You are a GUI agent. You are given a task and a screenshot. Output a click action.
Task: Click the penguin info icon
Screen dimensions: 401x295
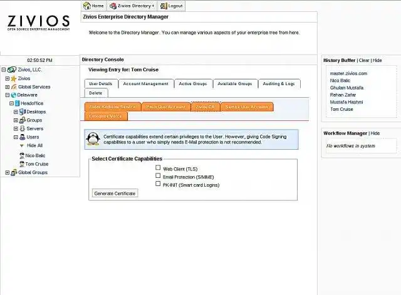[x=93, y=139]
